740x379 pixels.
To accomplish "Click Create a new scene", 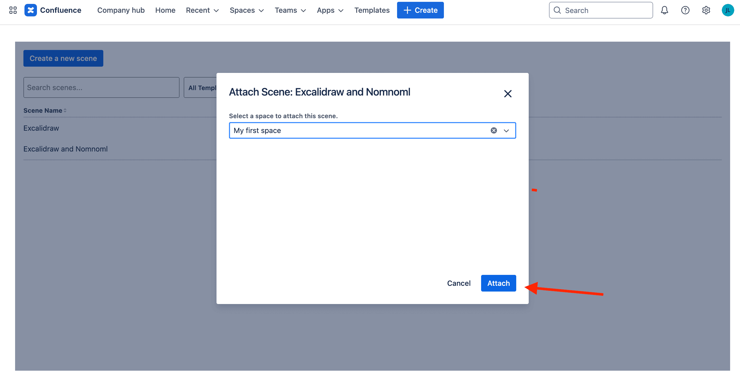I will click(x=63, y=58).
